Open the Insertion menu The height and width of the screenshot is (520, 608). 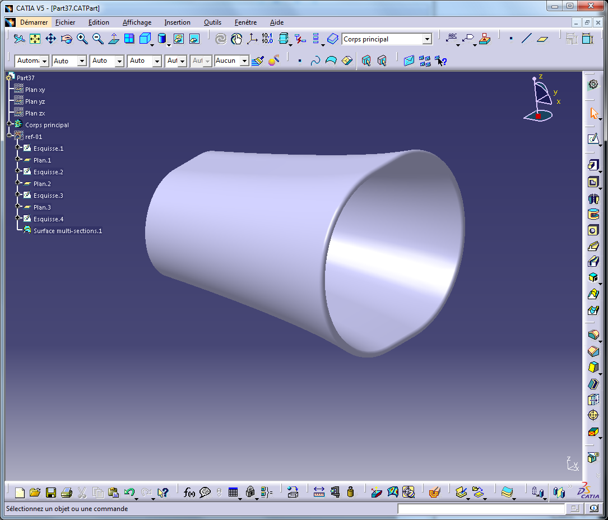177,22
